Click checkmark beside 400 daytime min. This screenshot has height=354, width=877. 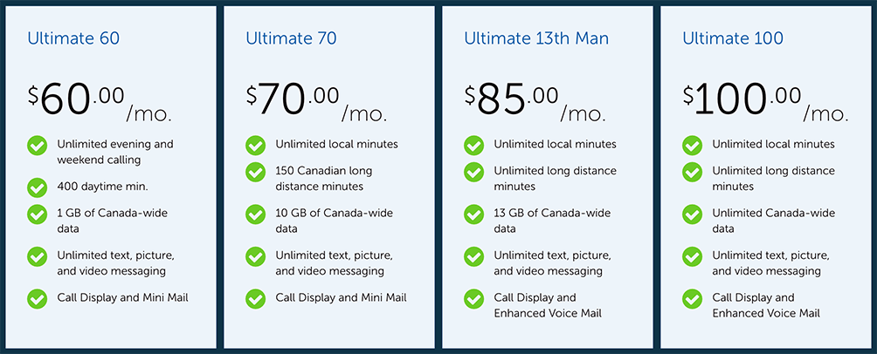[37, 187]
